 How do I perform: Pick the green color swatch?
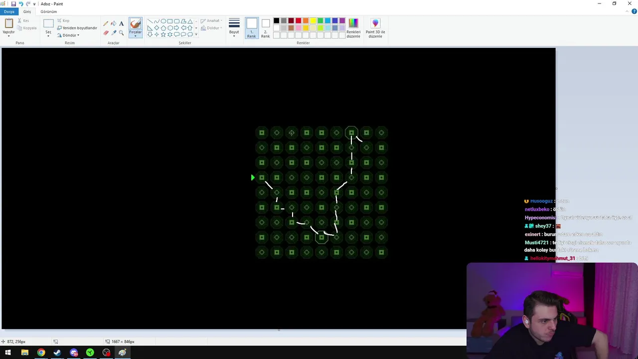(x=320, y=21)
